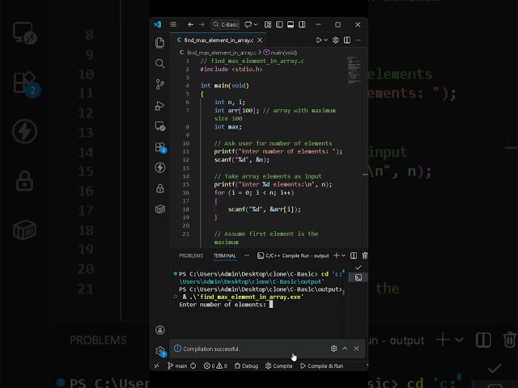Kill the terminal with the trash icon

[x=365, y=255]
